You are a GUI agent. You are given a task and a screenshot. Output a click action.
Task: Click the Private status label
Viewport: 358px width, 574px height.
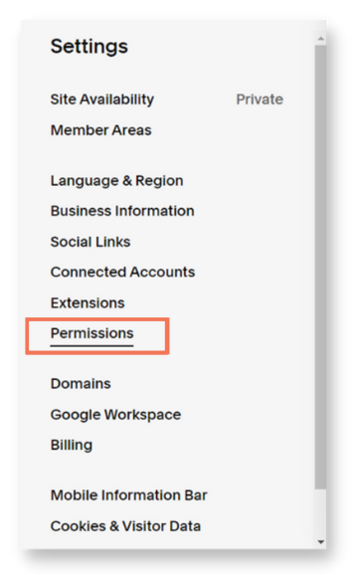(260, 99)
